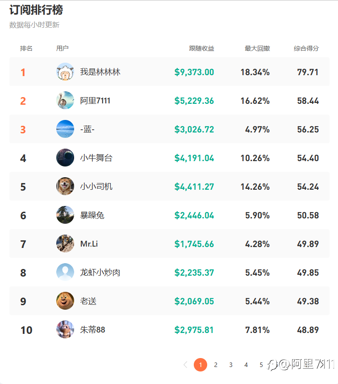This screenshot has width=338, height=384.
Task: Click the Shiba dog avatar of 小小司机
Action: [x=65, y=187]
